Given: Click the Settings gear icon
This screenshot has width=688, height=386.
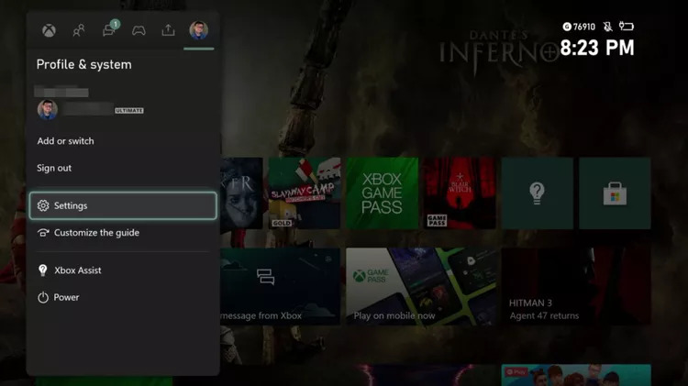Looking at the screenshot, I should click(43, 205).
